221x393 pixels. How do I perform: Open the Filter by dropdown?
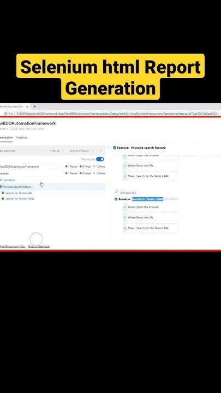click(57, 151)
